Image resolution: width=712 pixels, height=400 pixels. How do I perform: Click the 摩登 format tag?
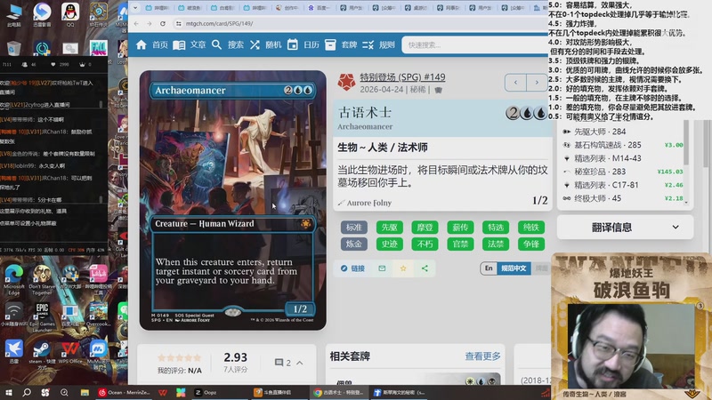click(425, 228)
